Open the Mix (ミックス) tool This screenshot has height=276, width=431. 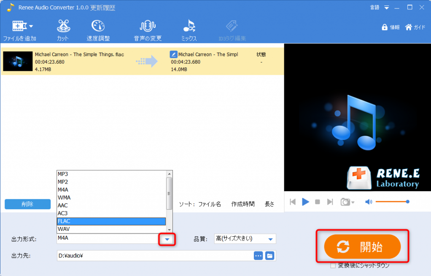[189, 30]
